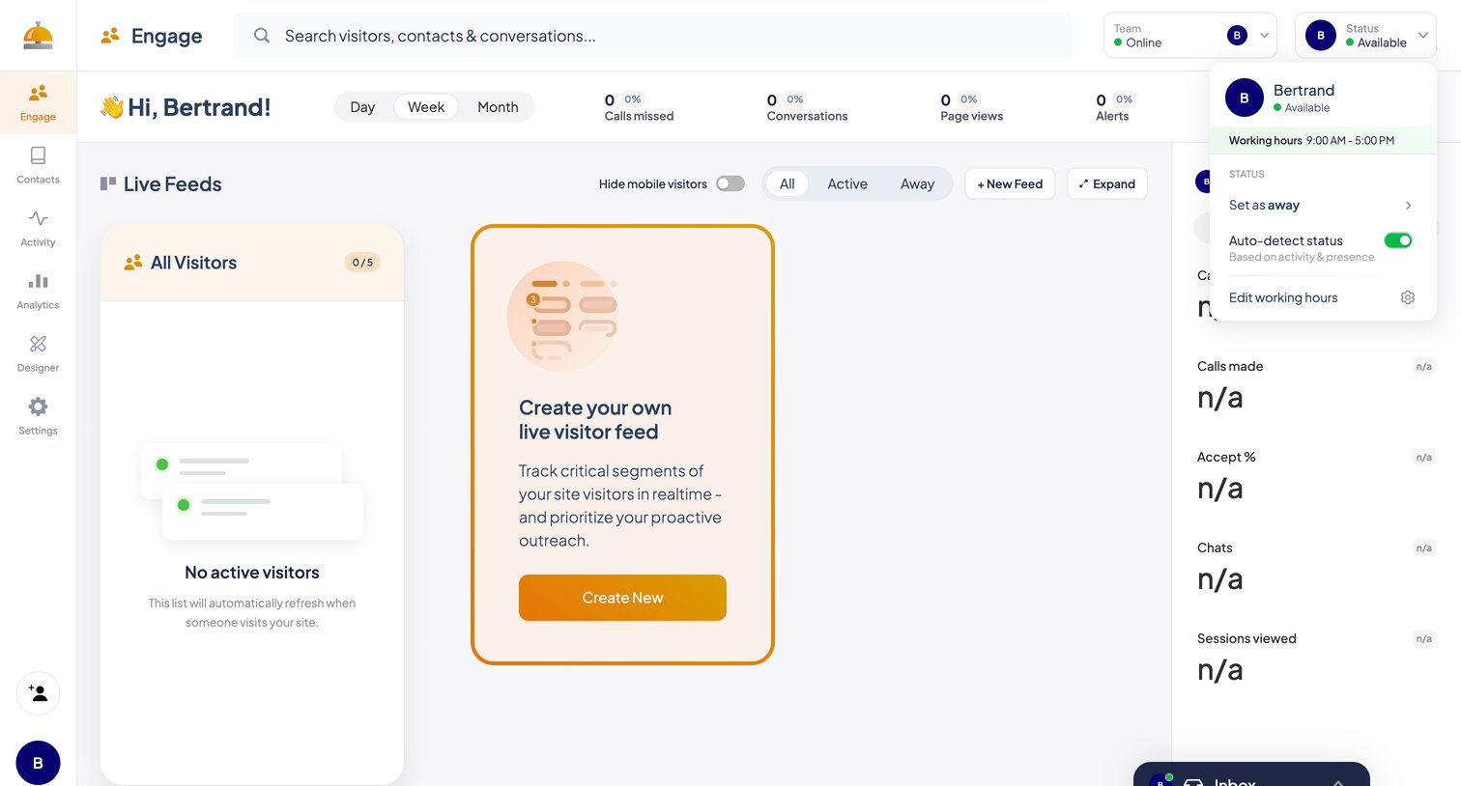The height and width of the screenshot is (786, 1461).
Task: Click the Page views stat
Action: click(x=971, y=107)
